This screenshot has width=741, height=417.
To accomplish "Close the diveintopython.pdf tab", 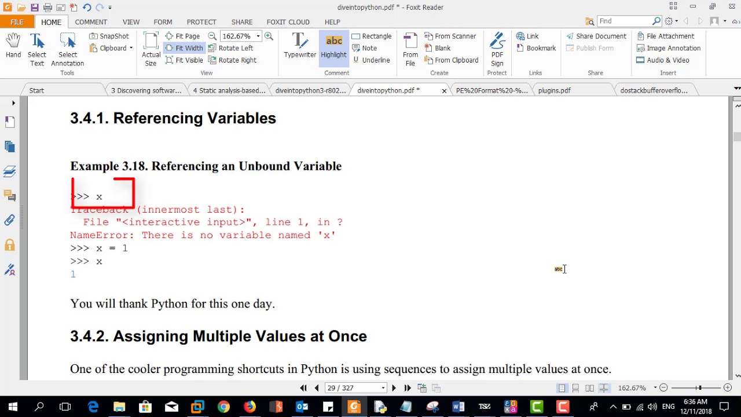I will 444,91.
